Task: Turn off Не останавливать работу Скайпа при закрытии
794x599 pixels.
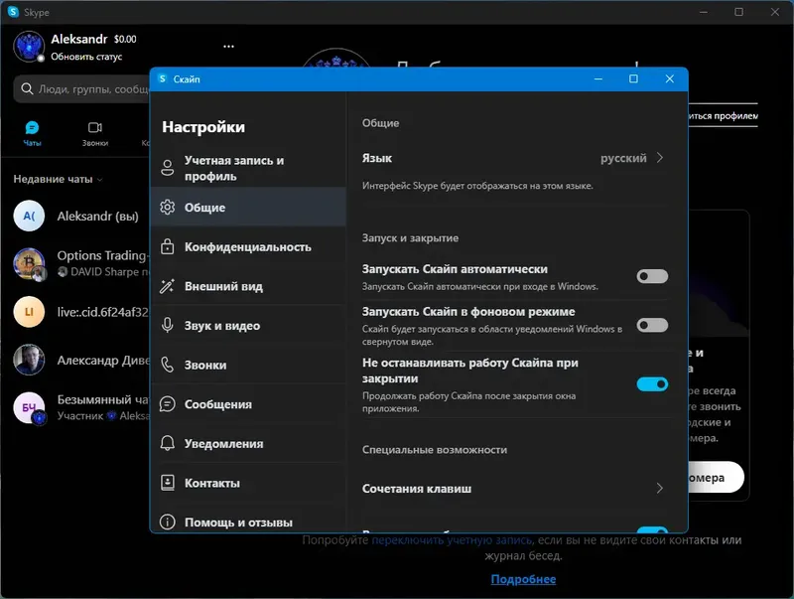Action: tap(652, 384)
